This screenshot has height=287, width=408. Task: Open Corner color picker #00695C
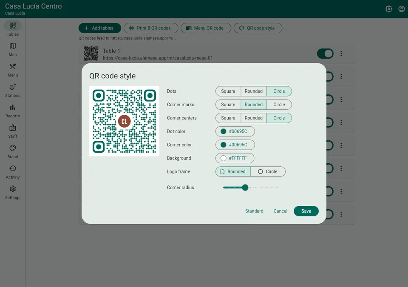click(235, 145)
